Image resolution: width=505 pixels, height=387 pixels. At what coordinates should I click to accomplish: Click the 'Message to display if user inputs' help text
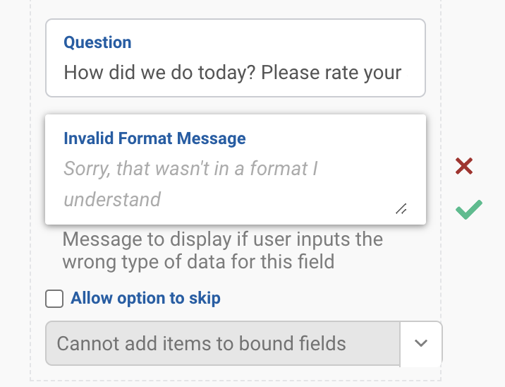(x=222, y=239)
